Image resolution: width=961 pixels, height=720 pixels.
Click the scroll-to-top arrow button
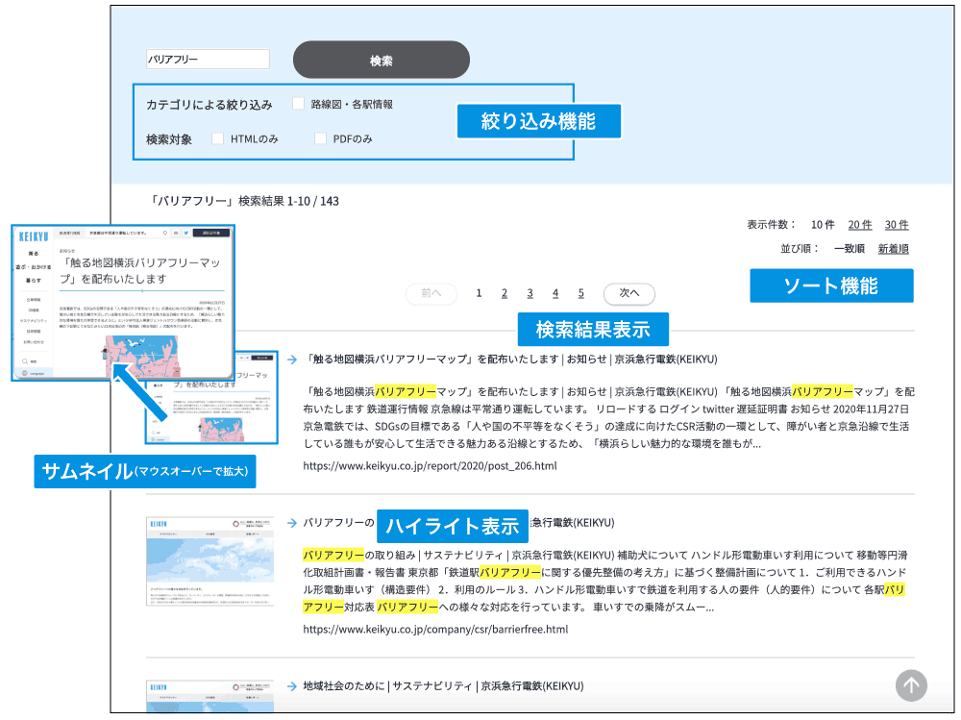(911, 685)
